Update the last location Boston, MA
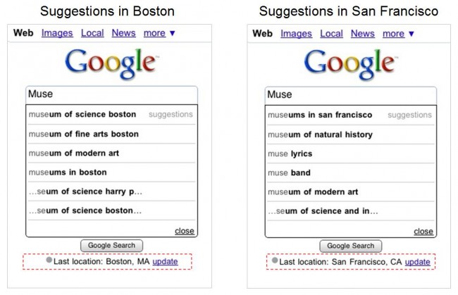The image size is (458, 295). coord(165,261)
